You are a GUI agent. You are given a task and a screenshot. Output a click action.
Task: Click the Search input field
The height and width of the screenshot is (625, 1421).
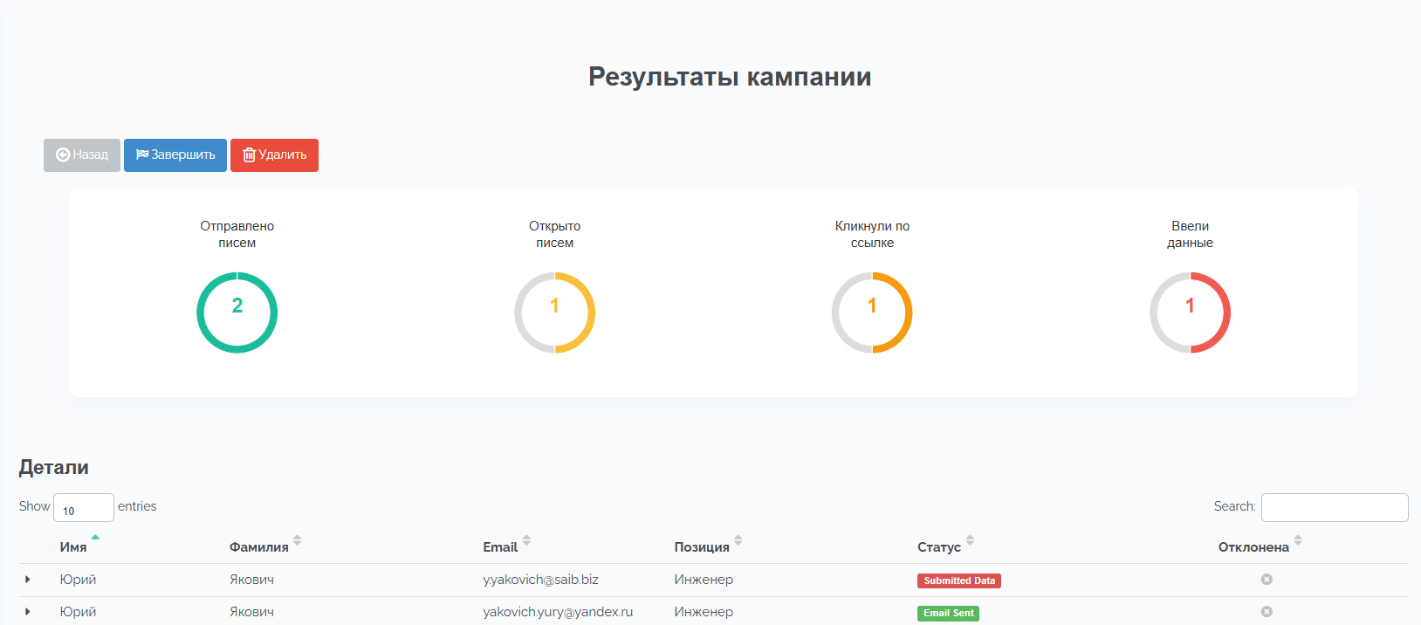1334,507
